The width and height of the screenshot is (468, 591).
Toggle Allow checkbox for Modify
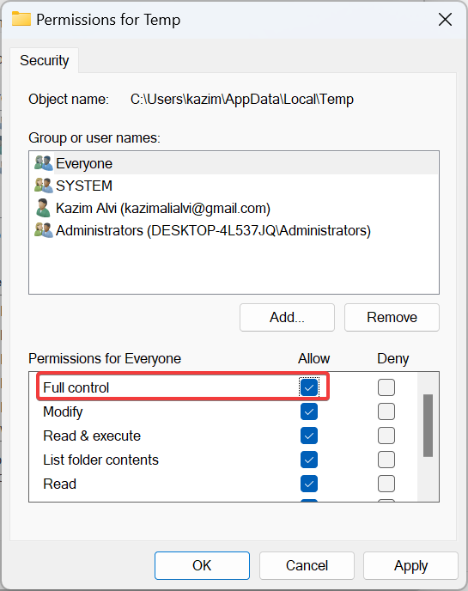[x=309, y=411]
